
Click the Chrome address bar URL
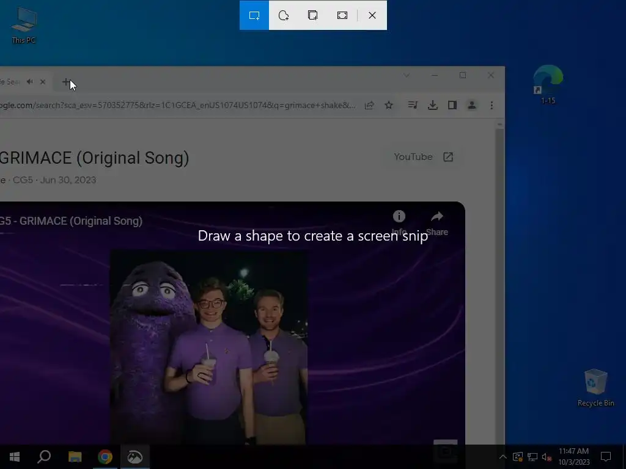[x=178, y=105]
